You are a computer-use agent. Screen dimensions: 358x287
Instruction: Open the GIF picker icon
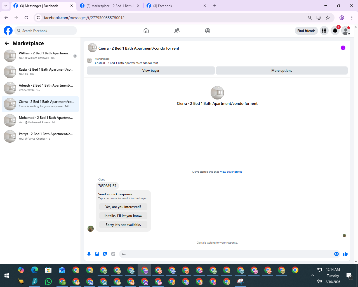pyautogui.click(x=113, y=254)
